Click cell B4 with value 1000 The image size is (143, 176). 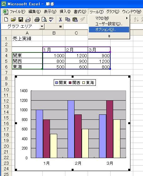pos(54,55)
